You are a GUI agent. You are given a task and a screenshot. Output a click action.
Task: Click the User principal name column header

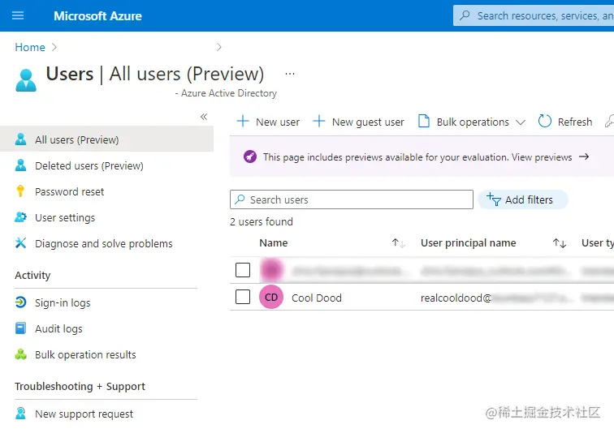pos(468,243)
